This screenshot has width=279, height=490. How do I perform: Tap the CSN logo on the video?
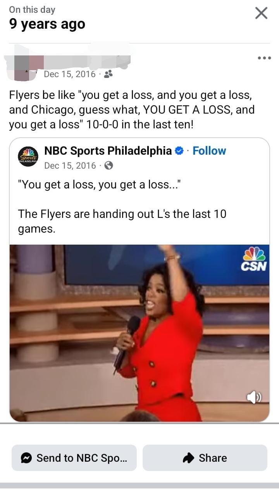254,259
